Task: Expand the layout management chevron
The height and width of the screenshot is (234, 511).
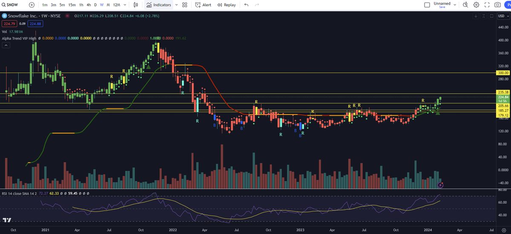Action: [455, 5]
